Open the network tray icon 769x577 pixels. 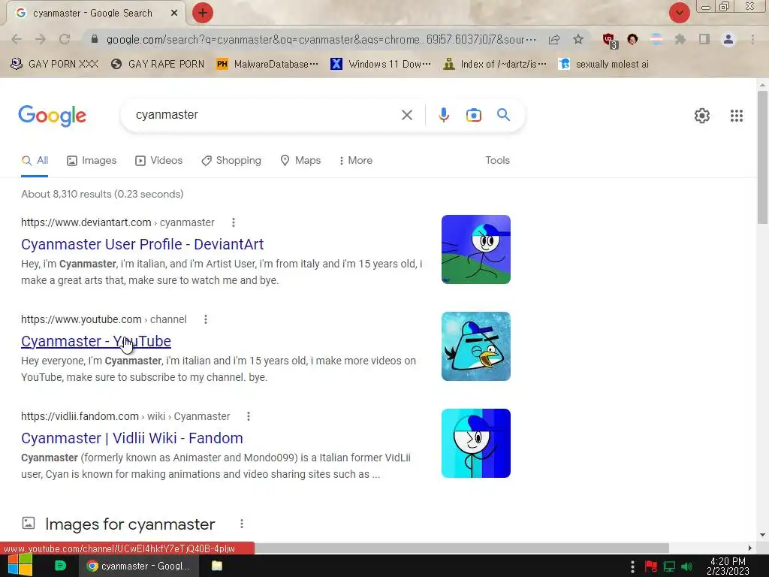pyautogui.click(x=669, y=566)
